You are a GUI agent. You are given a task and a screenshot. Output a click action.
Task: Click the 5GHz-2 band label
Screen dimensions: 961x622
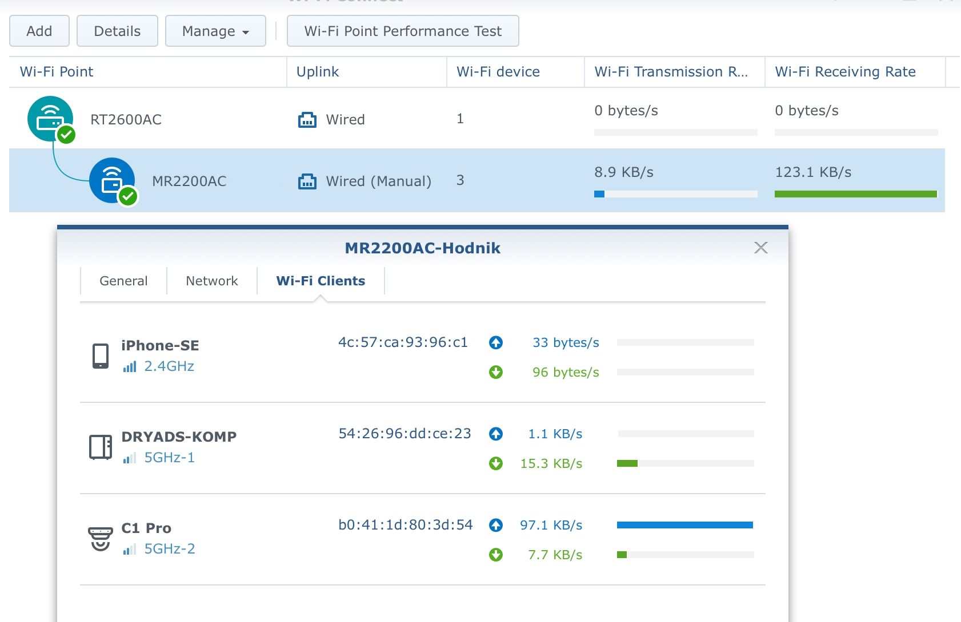pos(170,549)
